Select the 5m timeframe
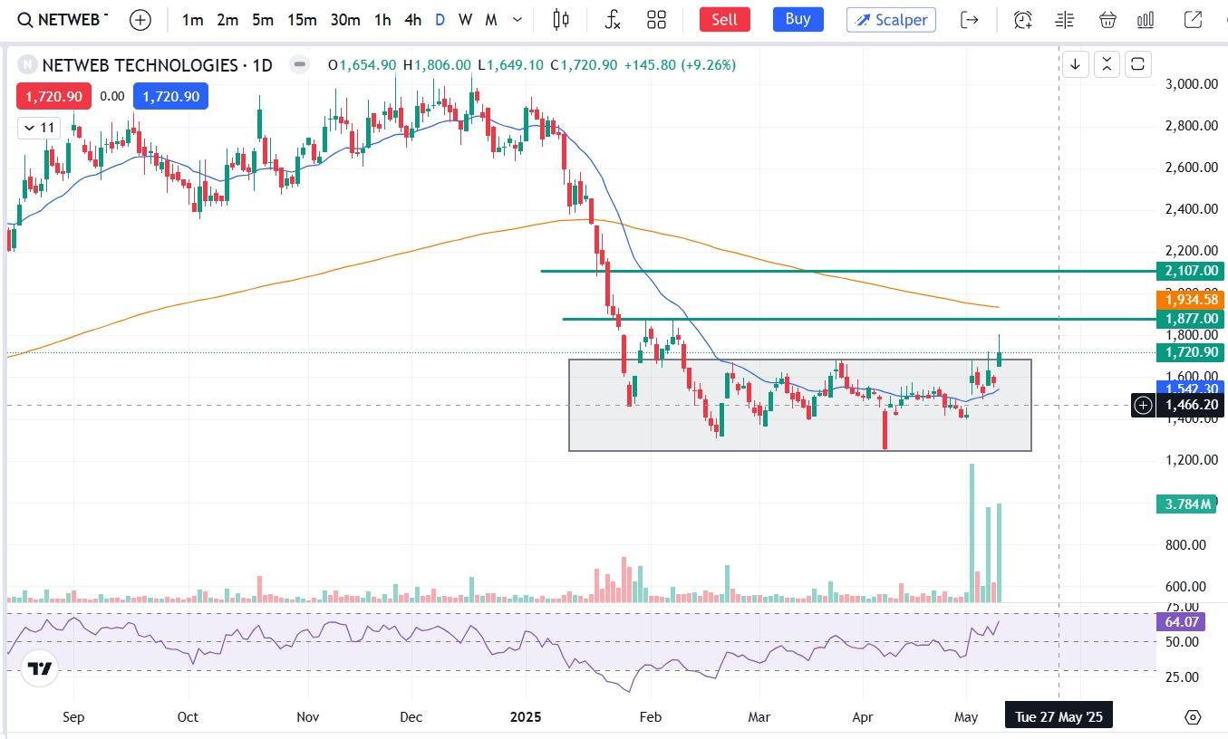Image resolution: width=1228 pixels, height=739 pixels. pyautogui.click(x=263, y=19)
